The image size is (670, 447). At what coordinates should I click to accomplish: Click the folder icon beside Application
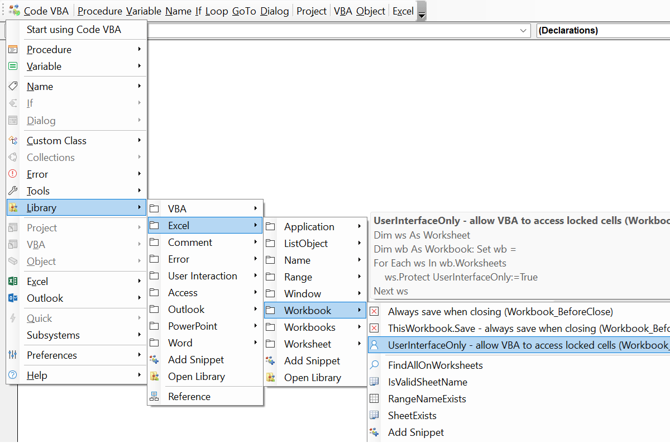271,227
